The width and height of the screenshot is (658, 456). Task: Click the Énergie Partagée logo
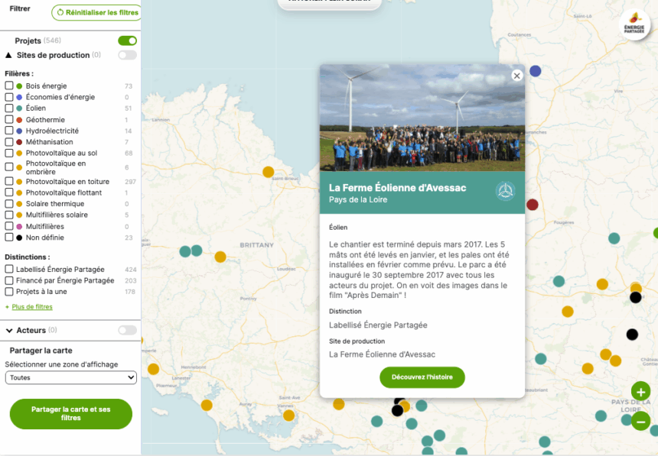pyautogui.click(x=634, y=24)
